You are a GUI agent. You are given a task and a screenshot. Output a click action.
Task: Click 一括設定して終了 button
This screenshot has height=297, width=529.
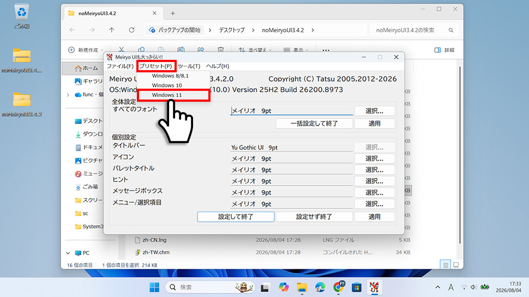(x=314, y=123)
